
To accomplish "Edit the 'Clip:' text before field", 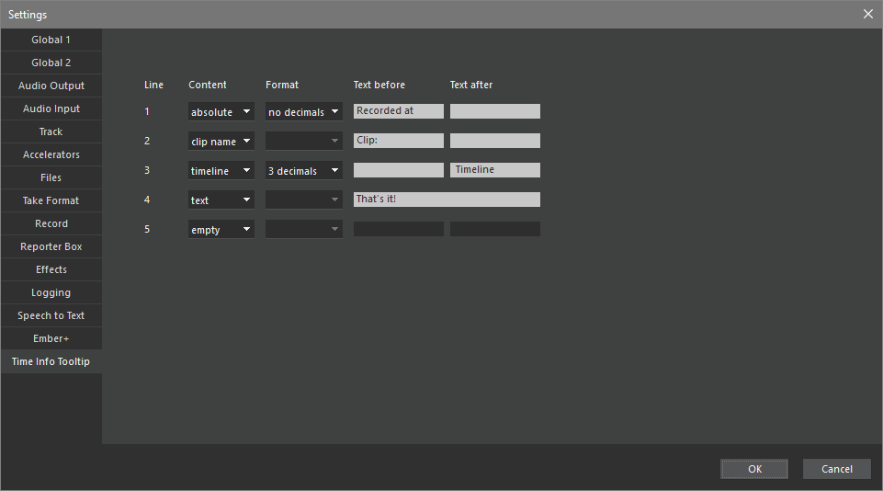I will click(398, 141).
